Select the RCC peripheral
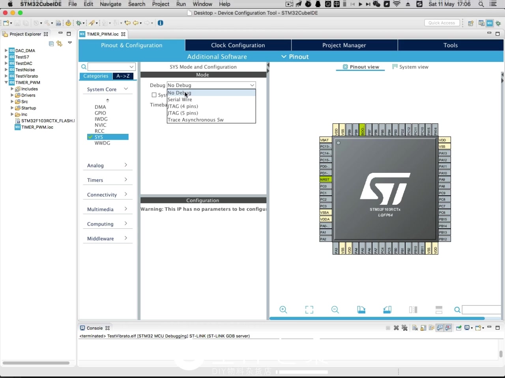505x378 pixels. (99, 131)
